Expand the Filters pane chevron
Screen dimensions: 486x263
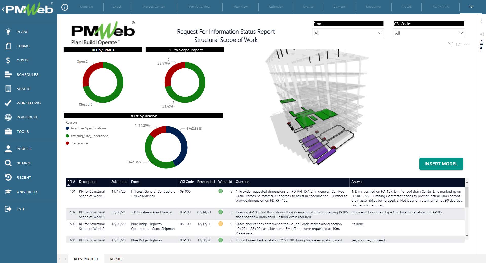point(481,21)
